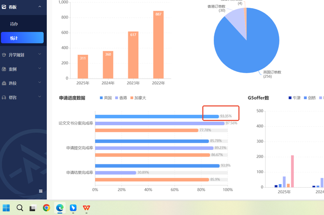Collapse the 看板 menu with its chevron
Image resolution: width=324 pixels, height=215 pixels.
point(40,7)
